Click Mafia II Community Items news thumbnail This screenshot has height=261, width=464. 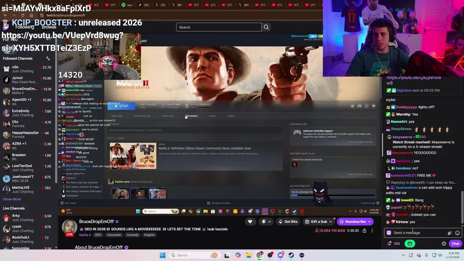[x=133, y=156]
